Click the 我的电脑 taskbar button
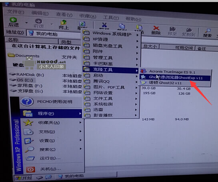 click(86, 176)
